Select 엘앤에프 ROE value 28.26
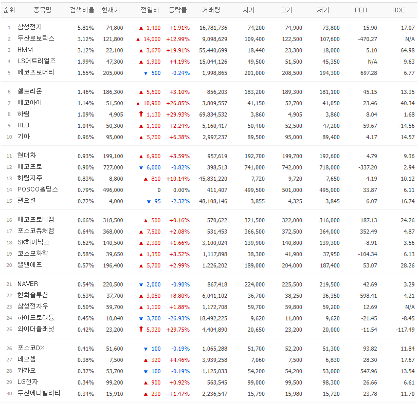The height and width of the screenshot is (403, 419). (408, 265)
